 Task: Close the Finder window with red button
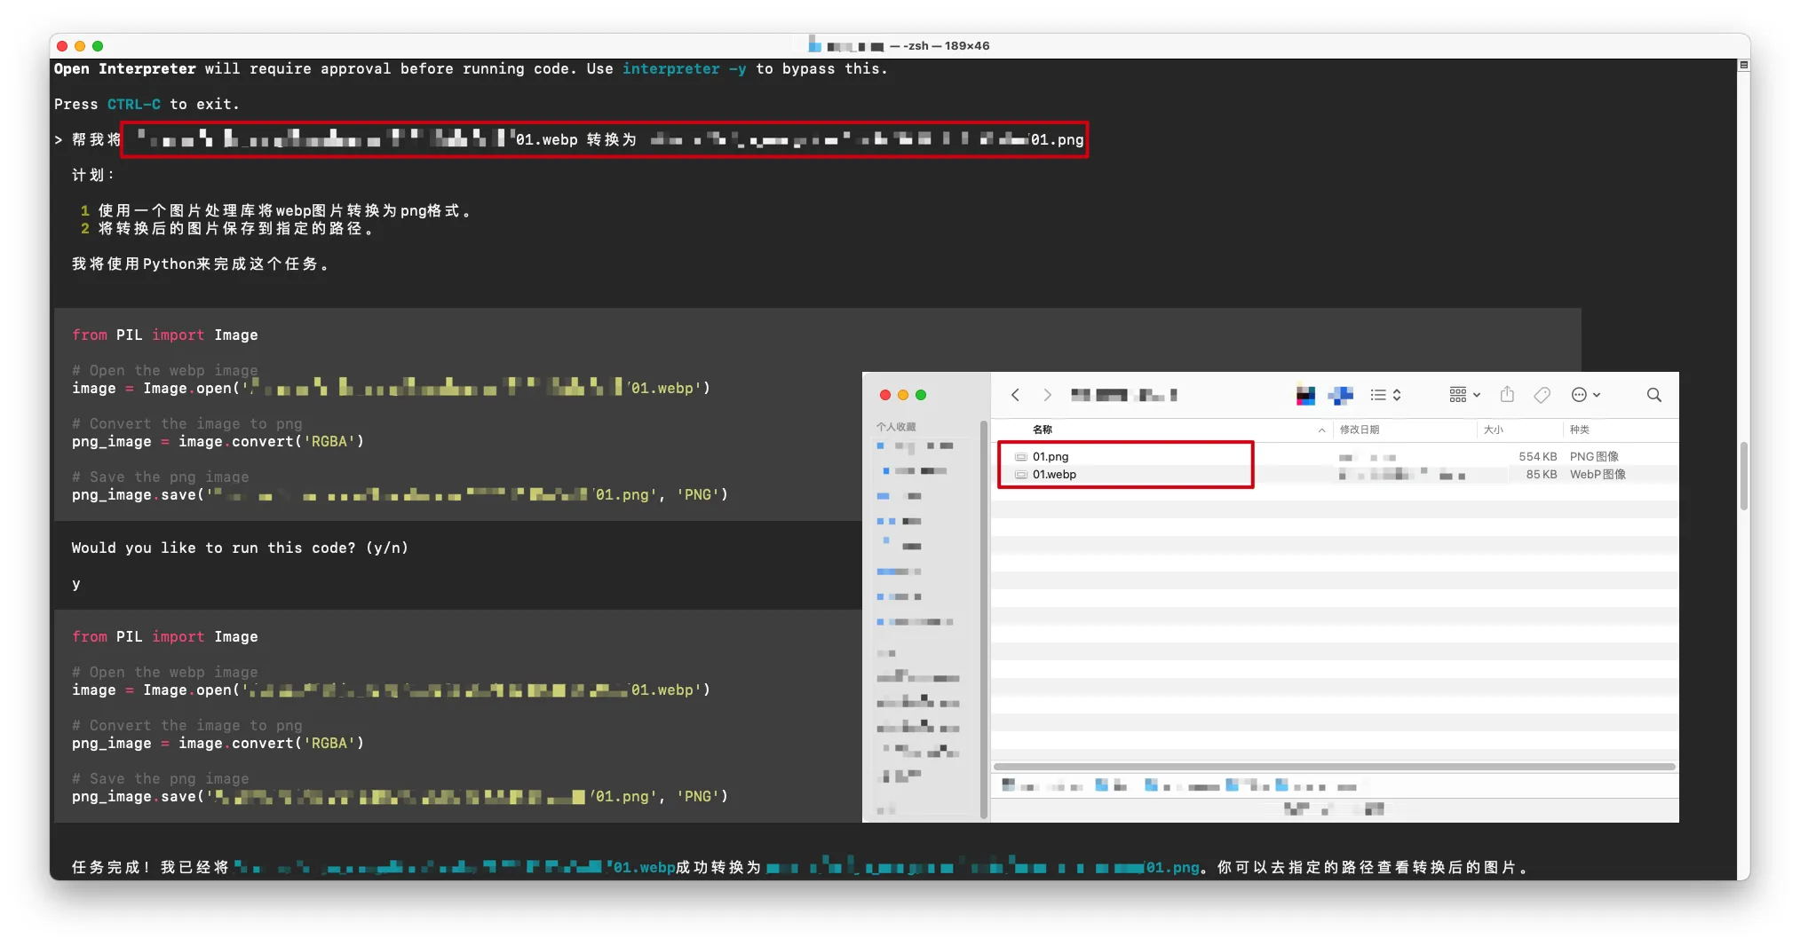pyautogui.click(x=885, y=395)
